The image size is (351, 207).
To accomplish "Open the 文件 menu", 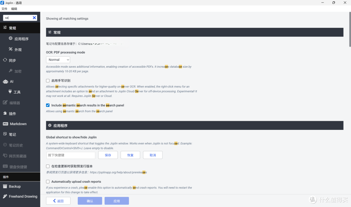I will pos(4,9).
